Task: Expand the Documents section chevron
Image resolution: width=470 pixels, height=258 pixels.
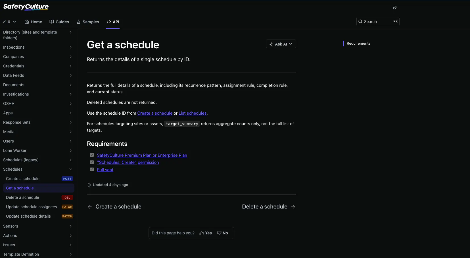Action: point(71,85)
